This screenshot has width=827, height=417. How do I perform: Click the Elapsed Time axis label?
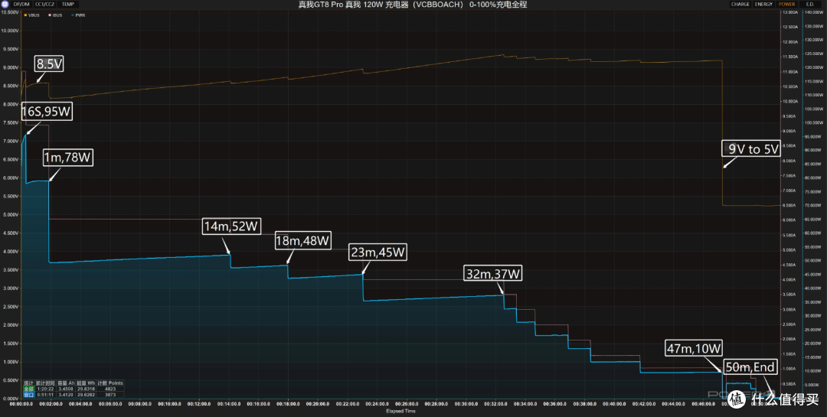coord(400,411)
